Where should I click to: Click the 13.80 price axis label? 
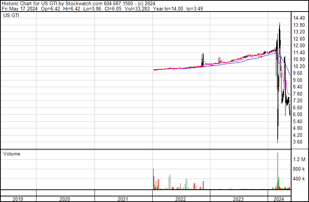[x=299, y=25]
